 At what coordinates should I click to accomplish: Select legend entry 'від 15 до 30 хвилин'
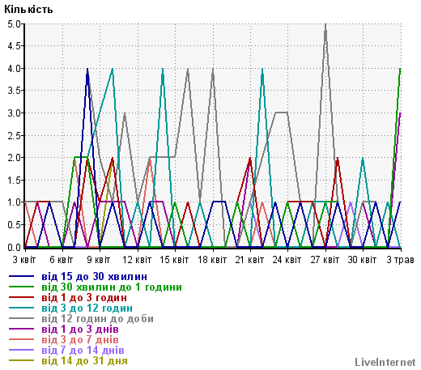point(94,277)
